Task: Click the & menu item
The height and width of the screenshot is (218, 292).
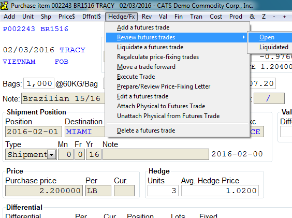Action: (x=252, y=17)
